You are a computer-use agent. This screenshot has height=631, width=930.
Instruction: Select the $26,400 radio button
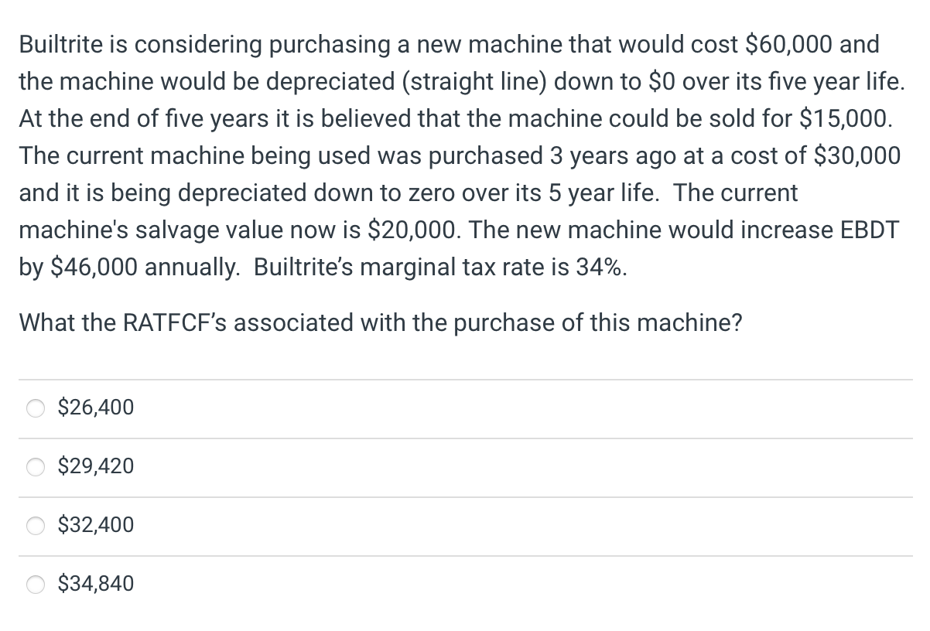tap(36, 408)
